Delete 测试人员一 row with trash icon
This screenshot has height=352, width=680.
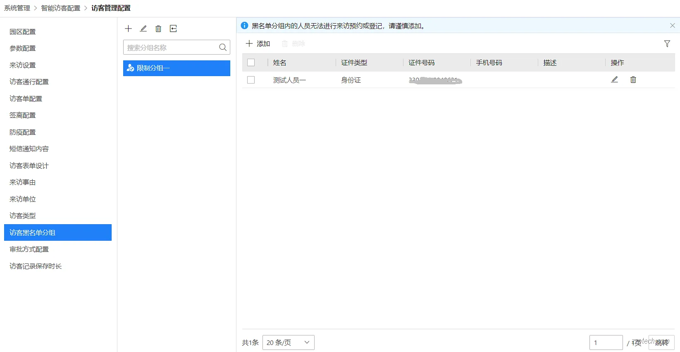(x=633, y=79)
